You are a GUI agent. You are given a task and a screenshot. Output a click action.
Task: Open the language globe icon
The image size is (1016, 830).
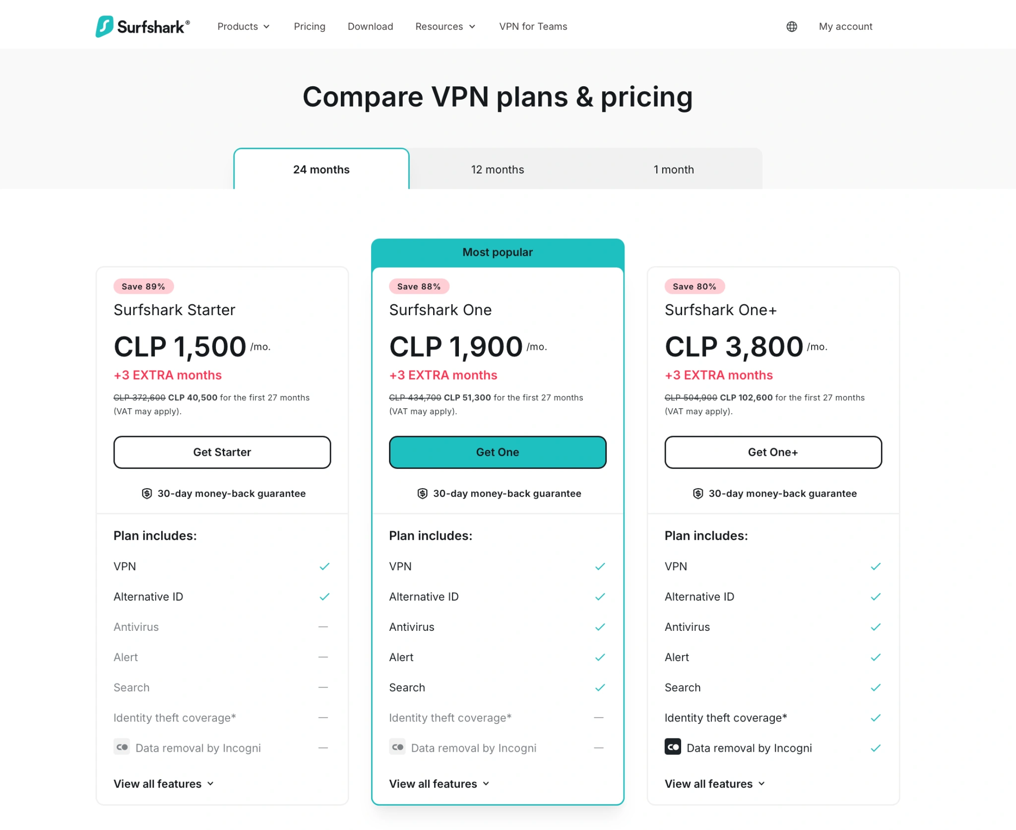792,27
